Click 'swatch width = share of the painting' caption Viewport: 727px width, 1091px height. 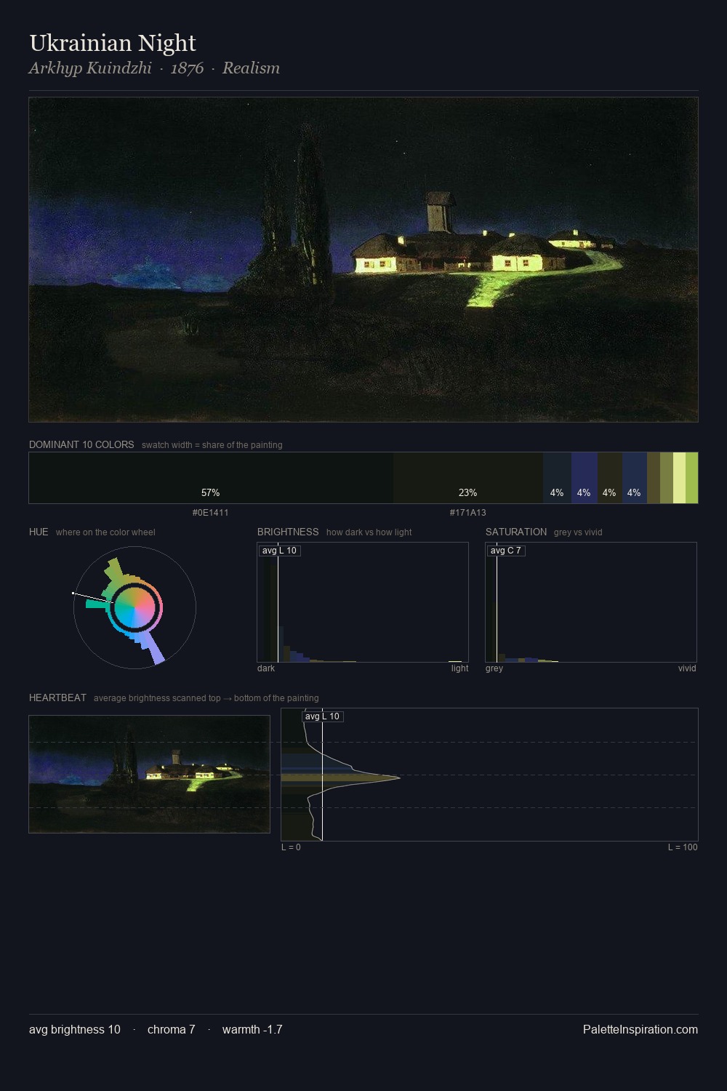click(x=212, y=445)
